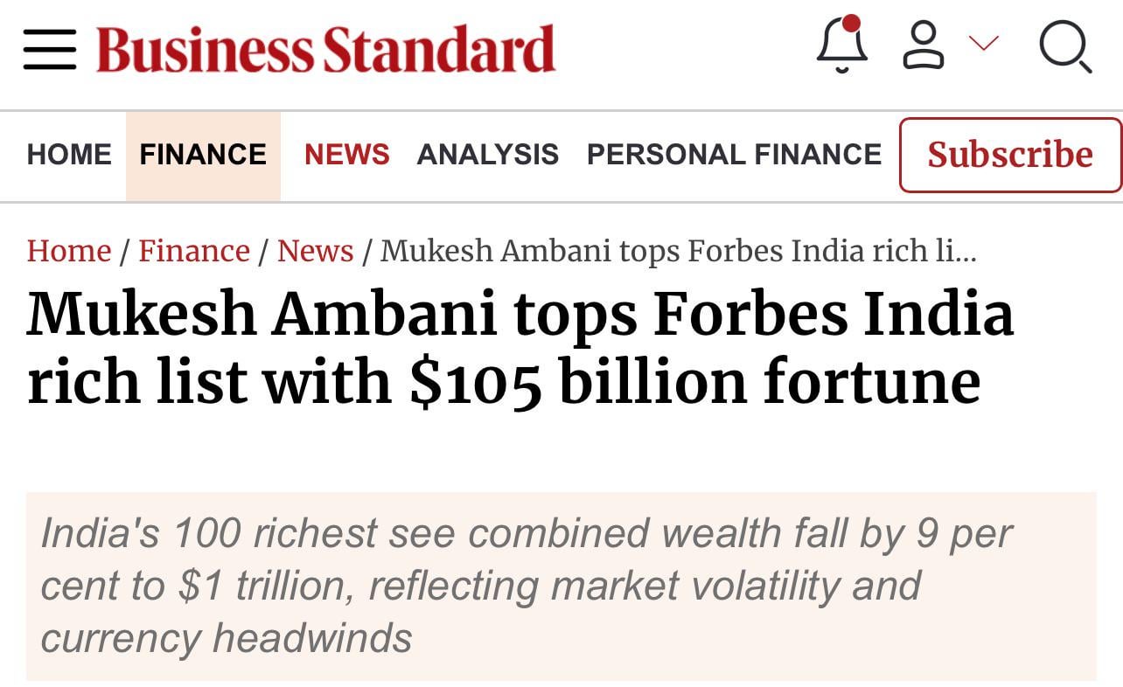Follow the Finance breadcrumb link
Screen dimensions: 1123x687
(x=194, y=252)
